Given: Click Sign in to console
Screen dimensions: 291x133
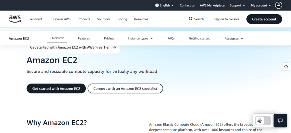Looking at the screenshot, I should tap(226, 19).
